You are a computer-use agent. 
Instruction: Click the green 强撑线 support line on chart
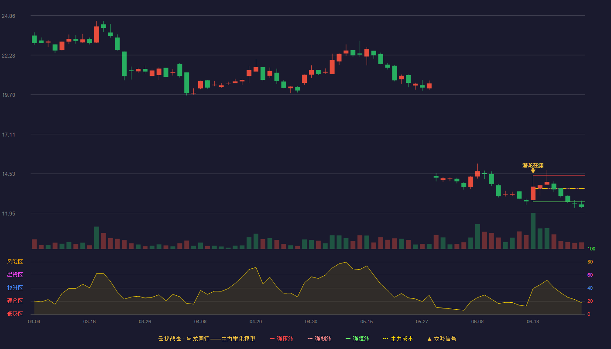coord(559,202)
